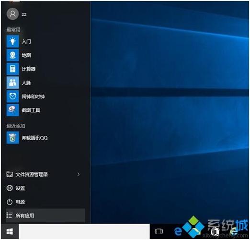Select the 计算器 text label
Viewport: 250px width, 240px height.
29,69
